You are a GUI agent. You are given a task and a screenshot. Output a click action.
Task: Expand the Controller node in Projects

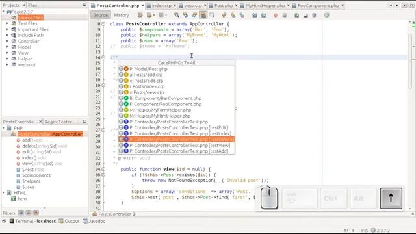(x=7, y=41)
